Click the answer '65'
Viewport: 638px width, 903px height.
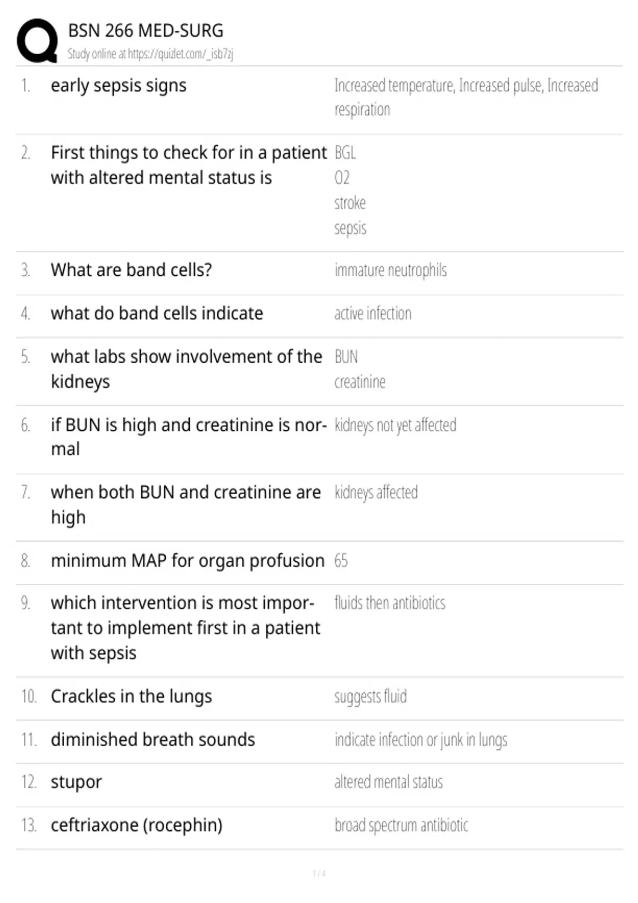coord(341,561)
